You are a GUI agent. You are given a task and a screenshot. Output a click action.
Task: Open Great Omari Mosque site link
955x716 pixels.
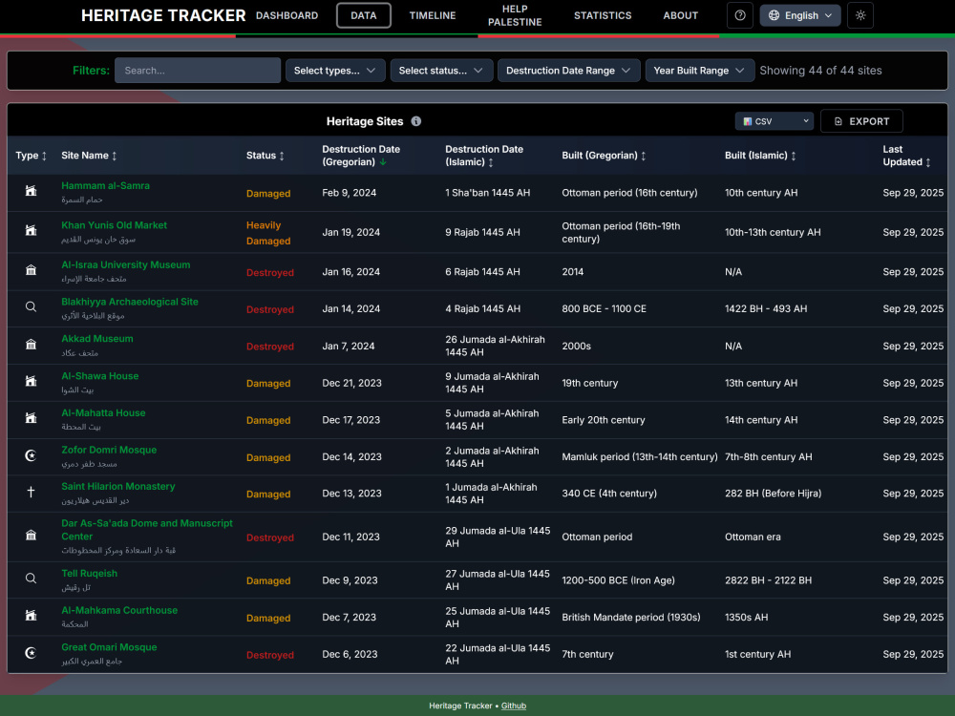coord(109,646)
